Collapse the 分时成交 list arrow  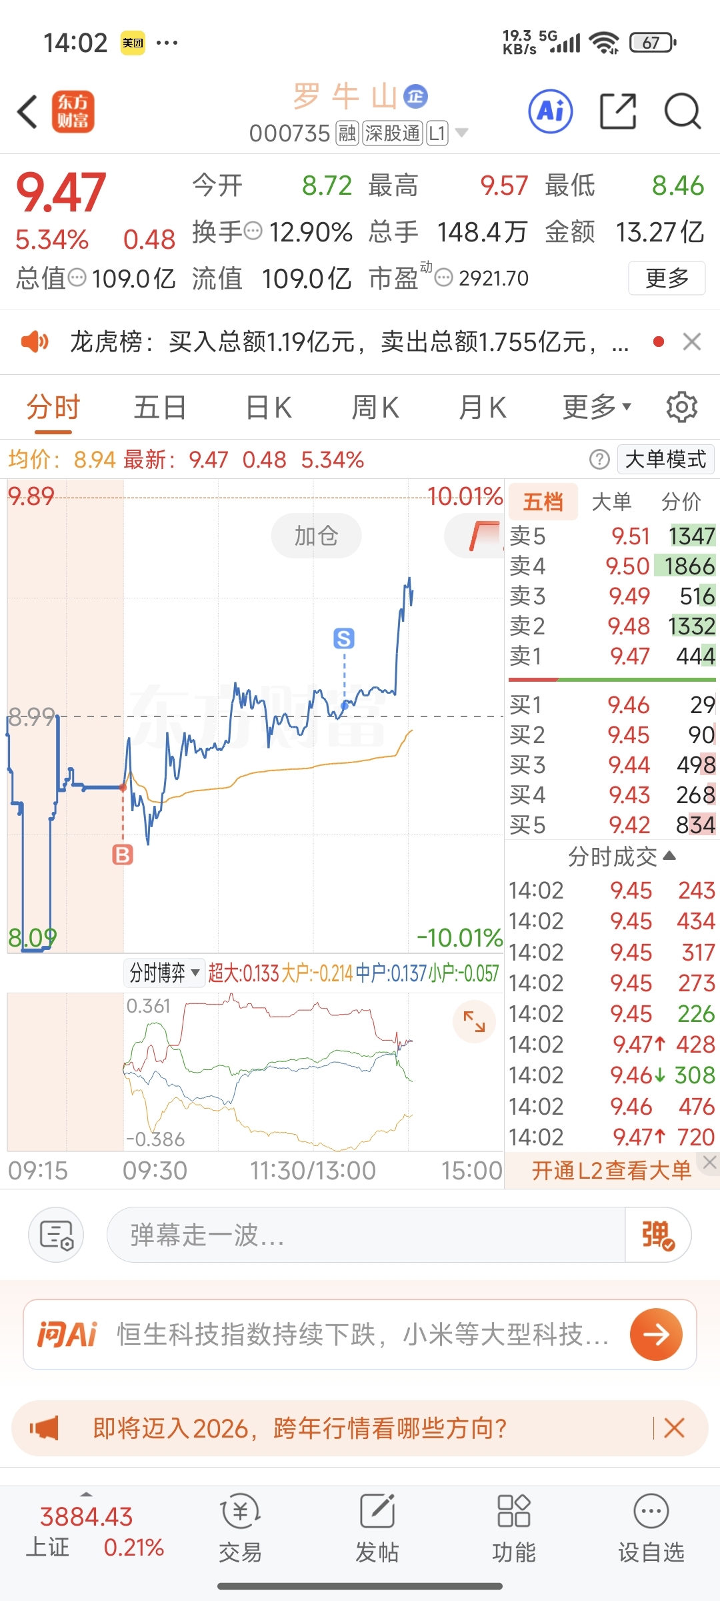(x=670, y=856)
